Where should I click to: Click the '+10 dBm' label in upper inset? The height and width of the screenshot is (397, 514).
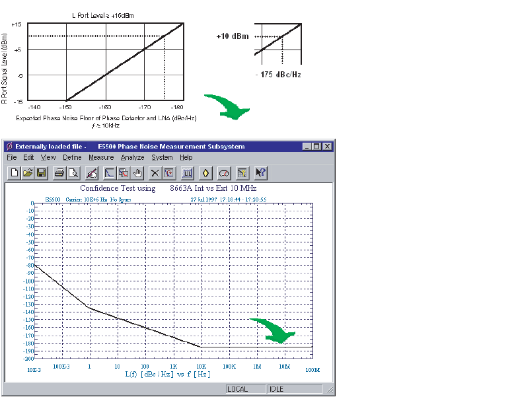(233, 36)
